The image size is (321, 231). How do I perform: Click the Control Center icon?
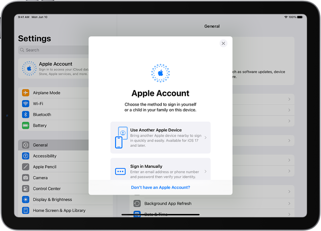coord(26,189)
